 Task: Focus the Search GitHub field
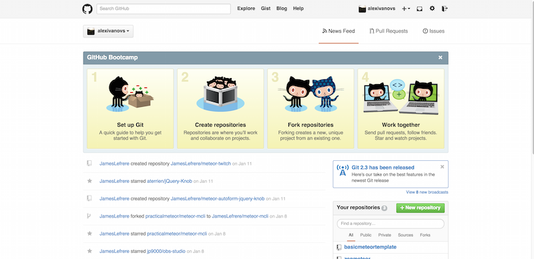click(x=164, y=9)
